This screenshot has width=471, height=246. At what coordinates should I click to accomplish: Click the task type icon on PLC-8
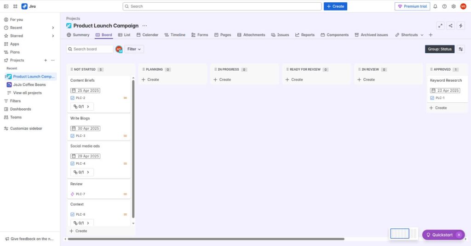coord(72,214)
